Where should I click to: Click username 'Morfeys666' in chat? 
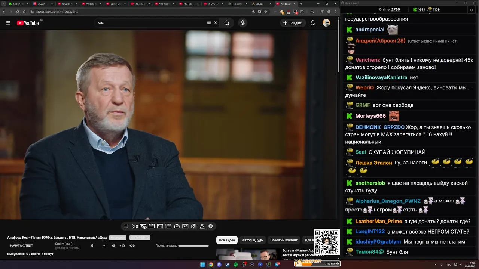click(370, 116)
